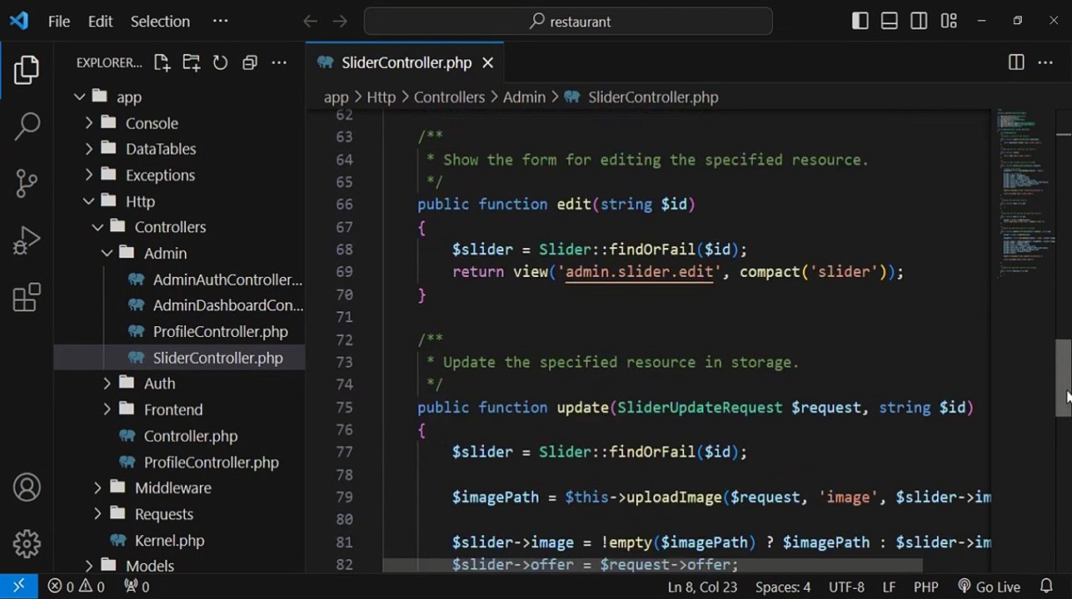Select the SliderController.php editor tab

(x=405, y=63)
